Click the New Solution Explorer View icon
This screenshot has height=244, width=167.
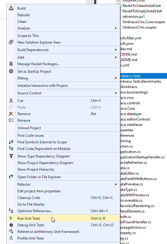(11, 42)
